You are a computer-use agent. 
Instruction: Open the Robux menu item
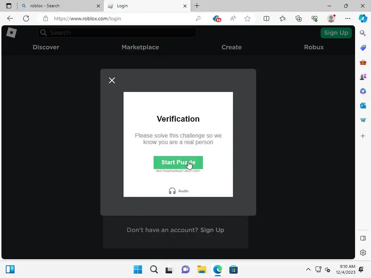pos(314,47)
